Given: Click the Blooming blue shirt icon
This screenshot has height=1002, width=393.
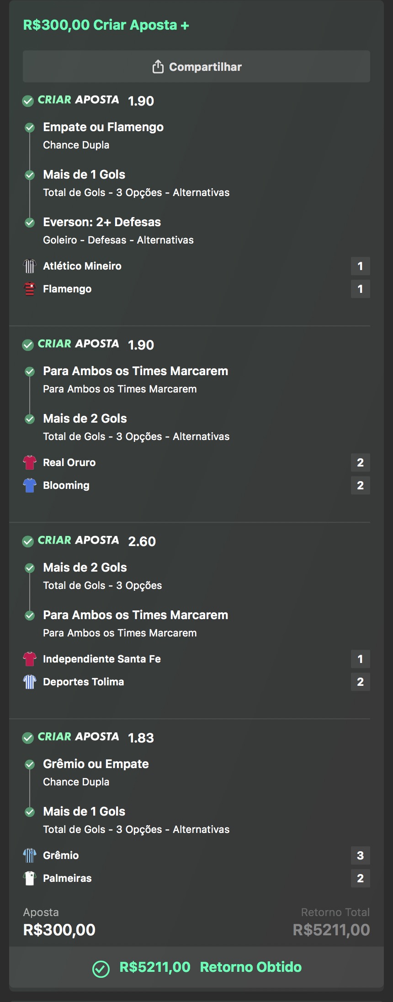Looking at the screenshot, I should pyautogui.click(x=30, y=485).
